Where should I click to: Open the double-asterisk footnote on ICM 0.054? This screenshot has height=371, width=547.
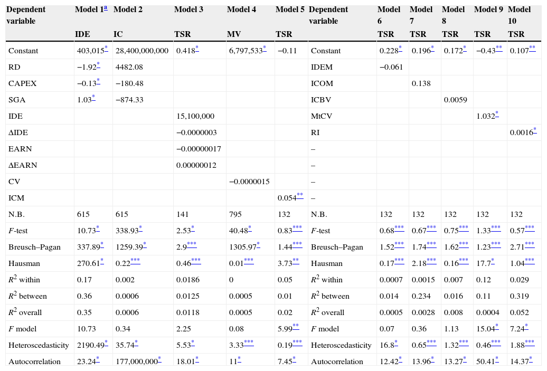click(x=300, y=196)
